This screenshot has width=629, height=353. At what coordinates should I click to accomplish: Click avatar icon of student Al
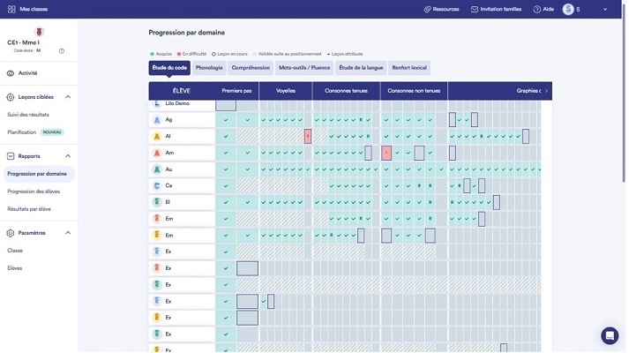[157, 137]
